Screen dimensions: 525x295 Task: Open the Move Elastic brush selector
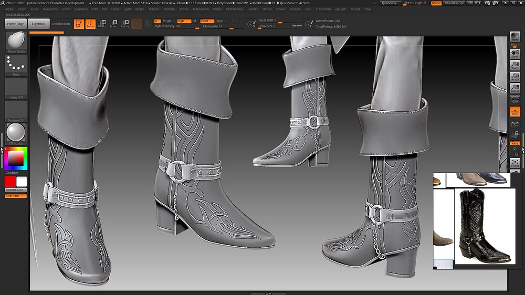coord(16,43)
